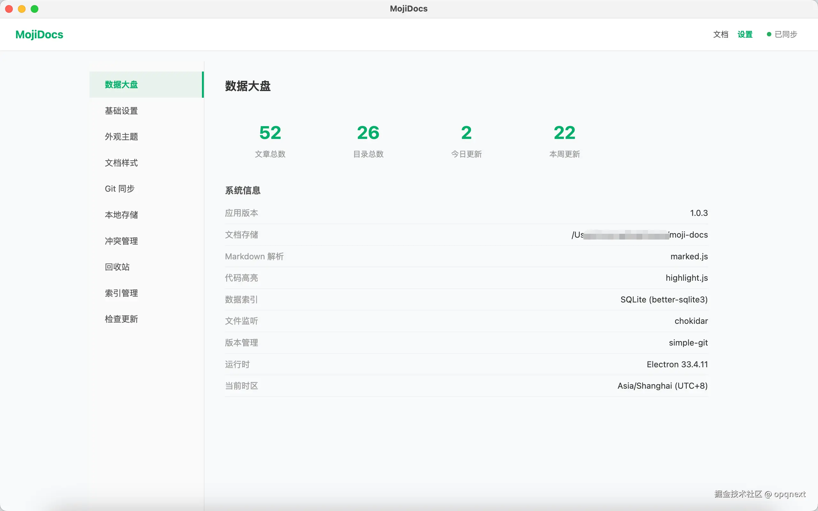Select Git 同步 in sidebar
Screen dimensions: 818x511
click(120, 188)
